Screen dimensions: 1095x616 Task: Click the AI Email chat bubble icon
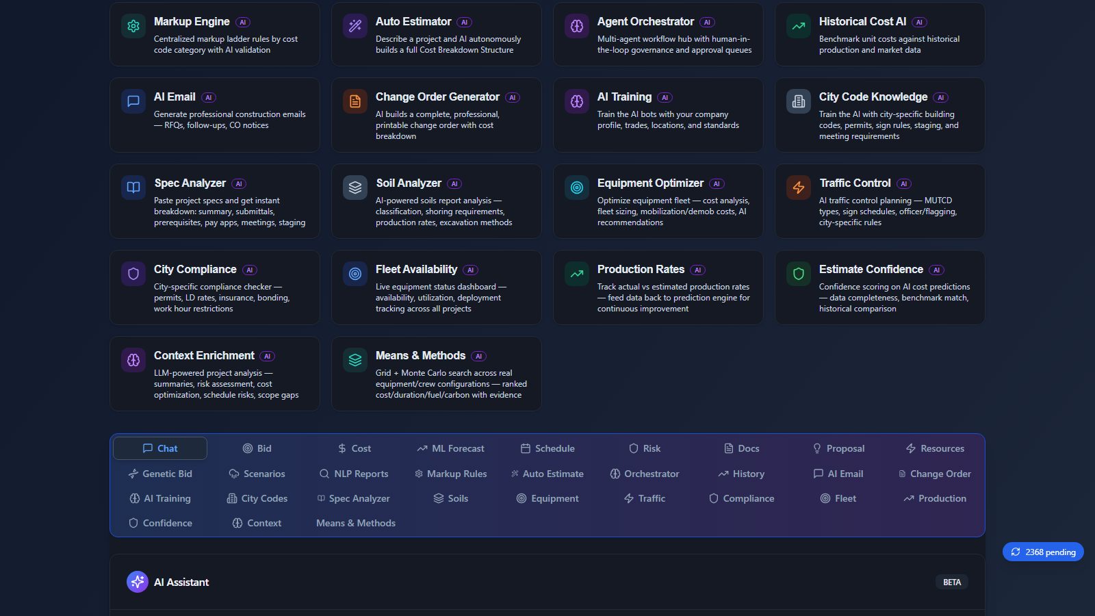coord(133,101)
